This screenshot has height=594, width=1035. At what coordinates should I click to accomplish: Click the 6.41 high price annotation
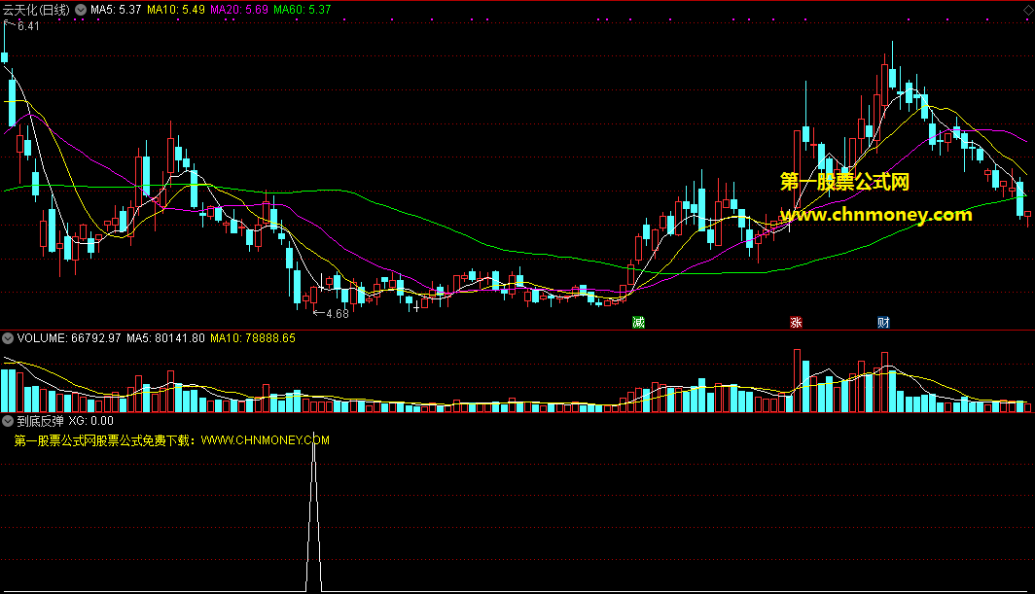pyautogui.click(x=27, y=25)
